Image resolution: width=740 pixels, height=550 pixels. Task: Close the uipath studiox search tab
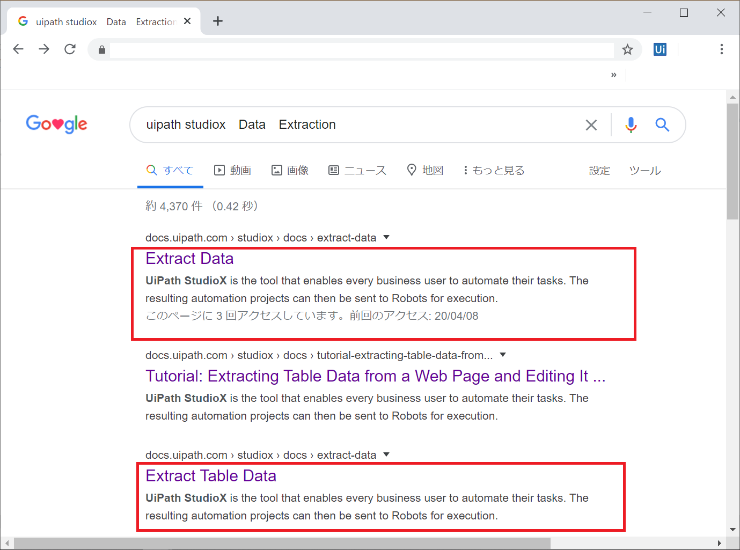pyautogui.click(x=187, y=21)
